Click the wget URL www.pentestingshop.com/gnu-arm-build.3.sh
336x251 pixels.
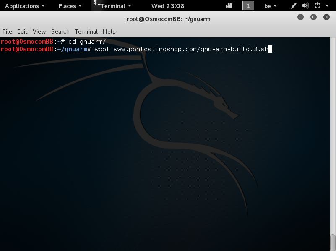191,49
